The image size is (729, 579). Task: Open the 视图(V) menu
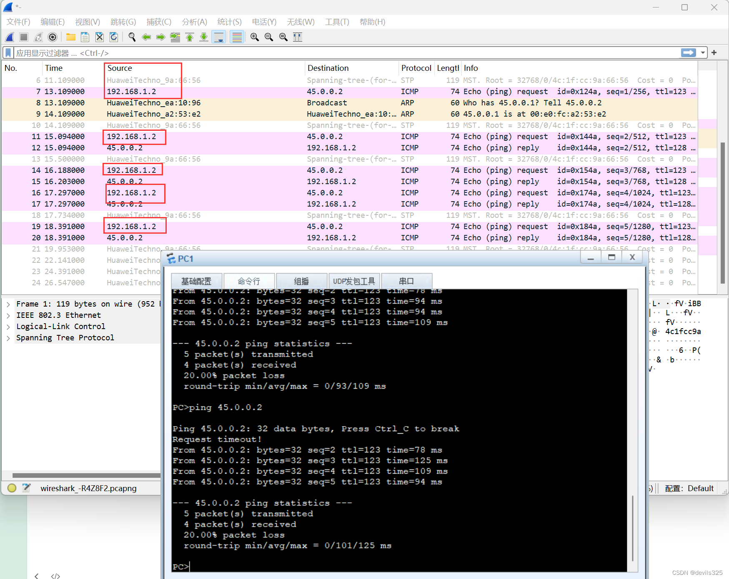click(88, 22)
